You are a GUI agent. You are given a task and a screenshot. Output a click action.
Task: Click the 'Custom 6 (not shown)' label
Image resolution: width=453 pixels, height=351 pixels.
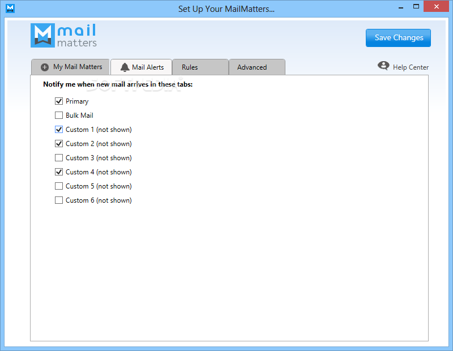pos(99,200)
